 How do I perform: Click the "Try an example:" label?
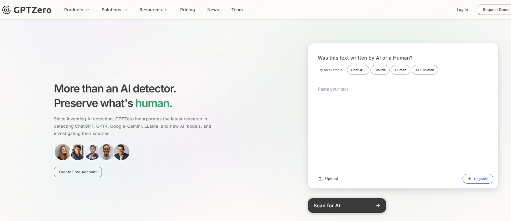coord(331,70)
